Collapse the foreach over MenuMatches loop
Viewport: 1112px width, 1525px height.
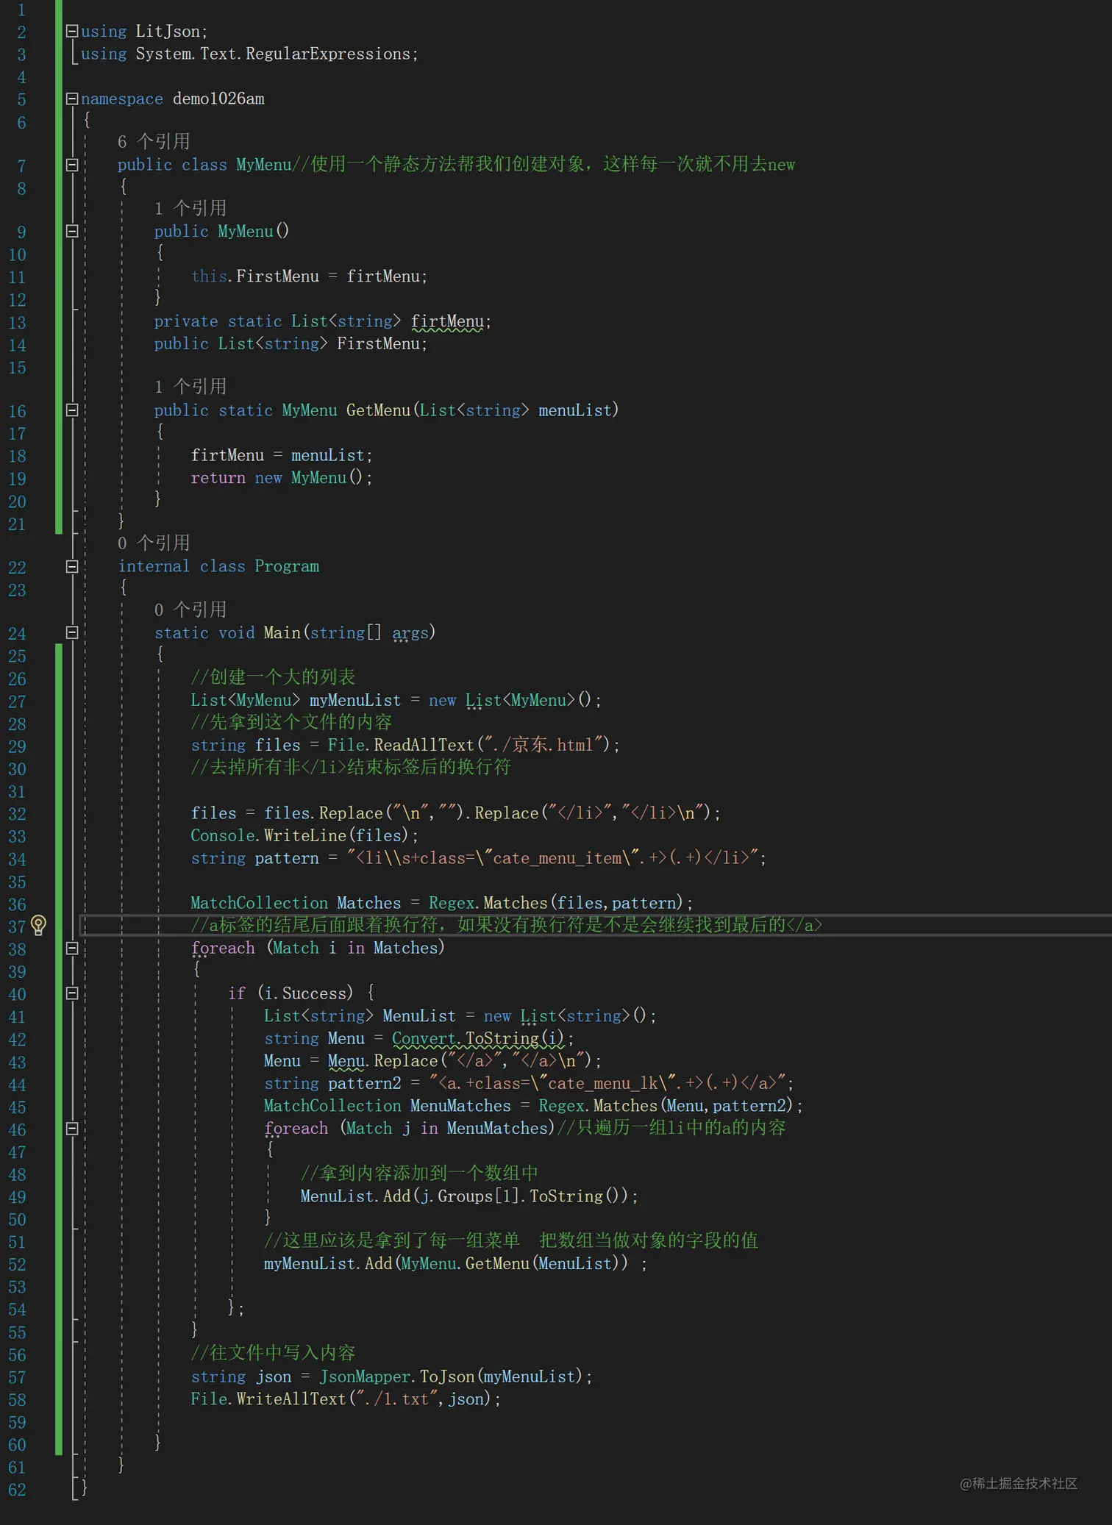coord(72,1128)
